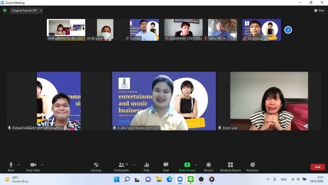Show next page of video thumbnails
Image resolution: width=328 pixels, height=185 pixels.
288,30
